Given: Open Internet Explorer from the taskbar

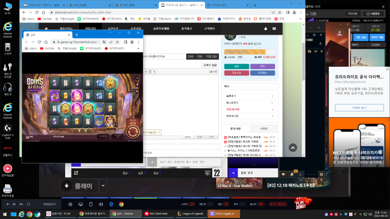Looking at the screenshot, I should tap(22, 214).
